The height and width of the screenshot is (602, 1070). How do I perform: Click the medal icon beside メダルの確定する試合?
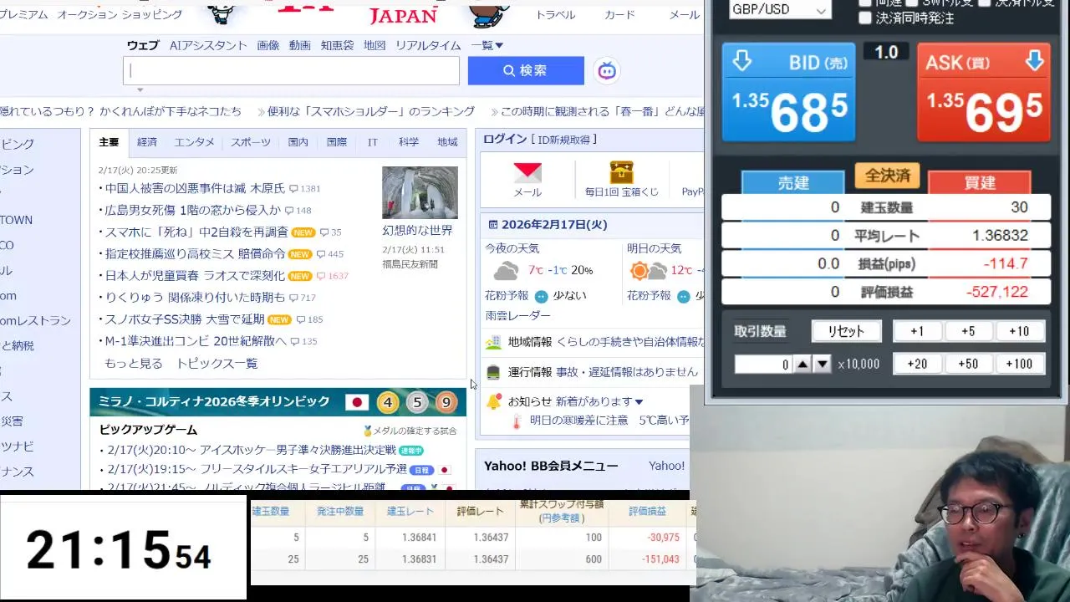[367, 431]
